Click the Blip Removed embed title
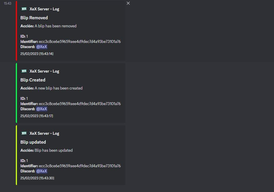Viewport: 274px width, 192px height. click(x=34, y=18)
